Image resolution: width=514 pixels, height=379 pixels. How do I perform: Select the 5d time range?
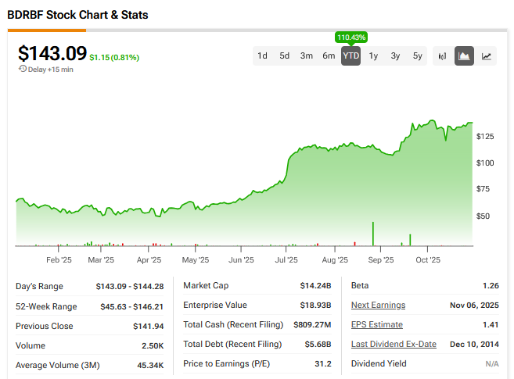(x=285, y=56)
